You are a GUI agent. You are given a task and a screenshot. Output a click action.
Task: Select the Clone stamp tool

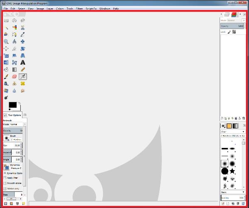[x=14, y=84]
